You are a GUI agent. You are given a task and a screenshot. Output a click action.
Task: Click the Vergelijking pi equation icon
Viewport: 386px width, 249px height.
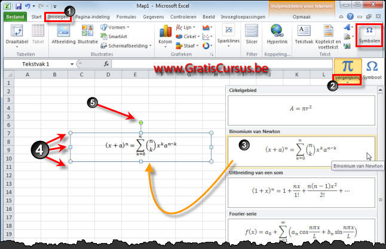[x=347, y=66]
